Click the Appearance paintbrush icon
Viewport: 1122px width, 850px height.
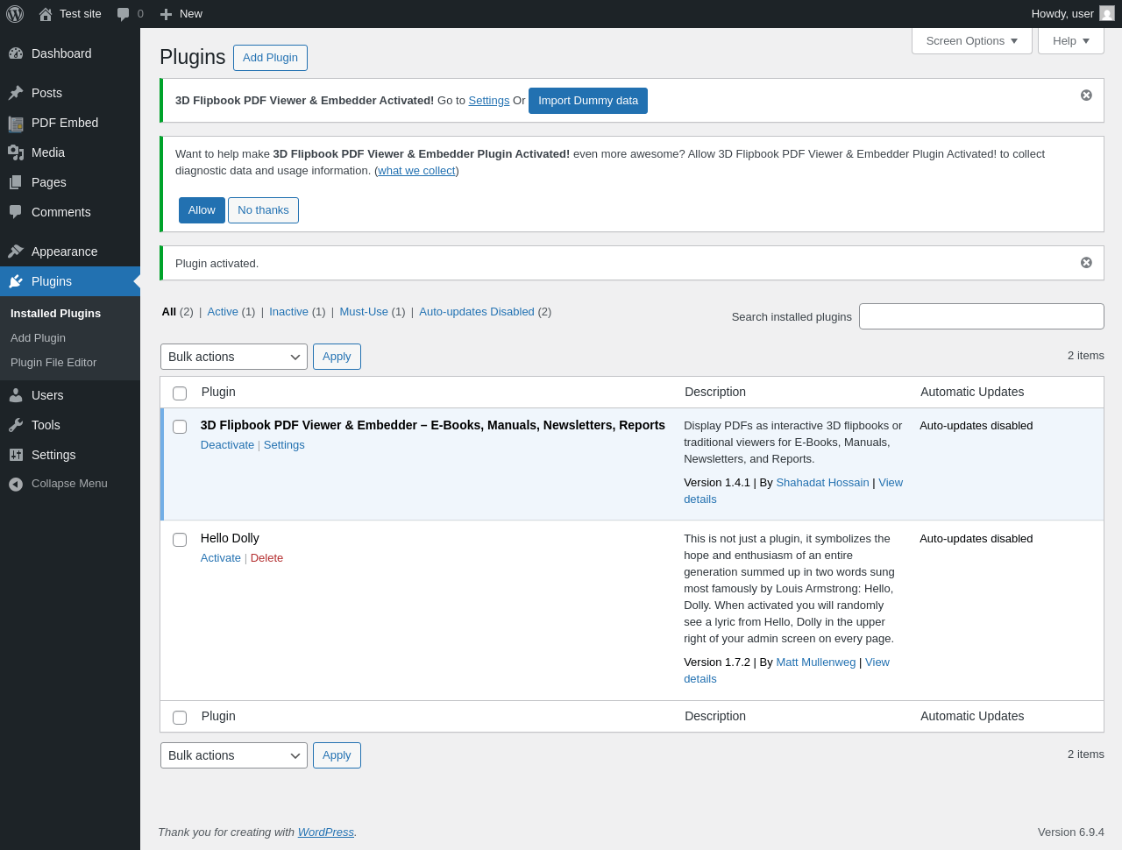click(x=16, y=251)
